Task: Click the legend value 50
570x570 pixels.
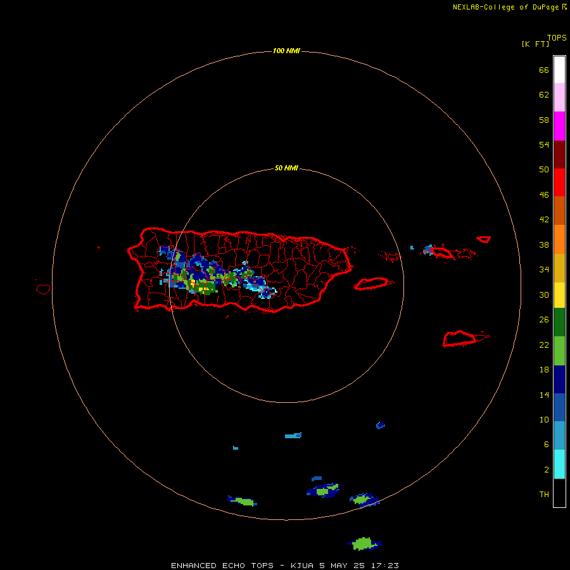Action: [544, 169]
